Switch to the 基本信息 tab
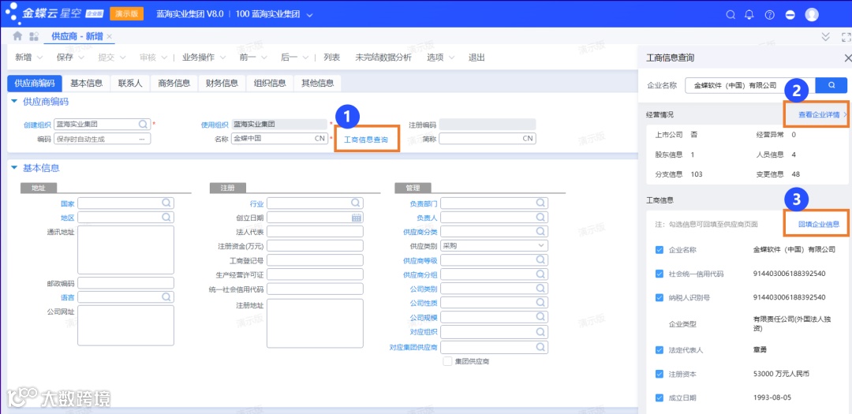This screenshot has width=852, height=414. [87, 83]
